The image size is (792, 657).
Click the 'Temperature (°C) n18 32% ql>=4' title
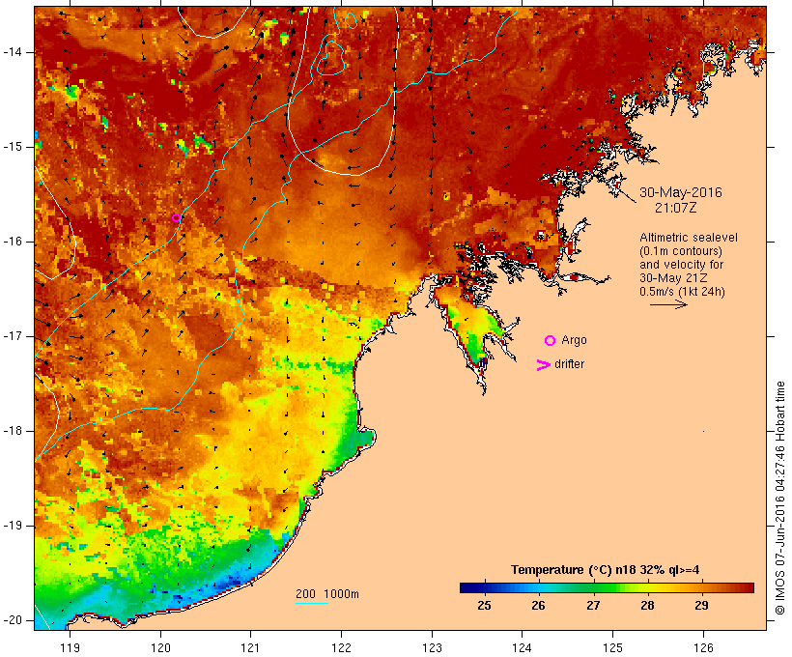coord(606,570)
